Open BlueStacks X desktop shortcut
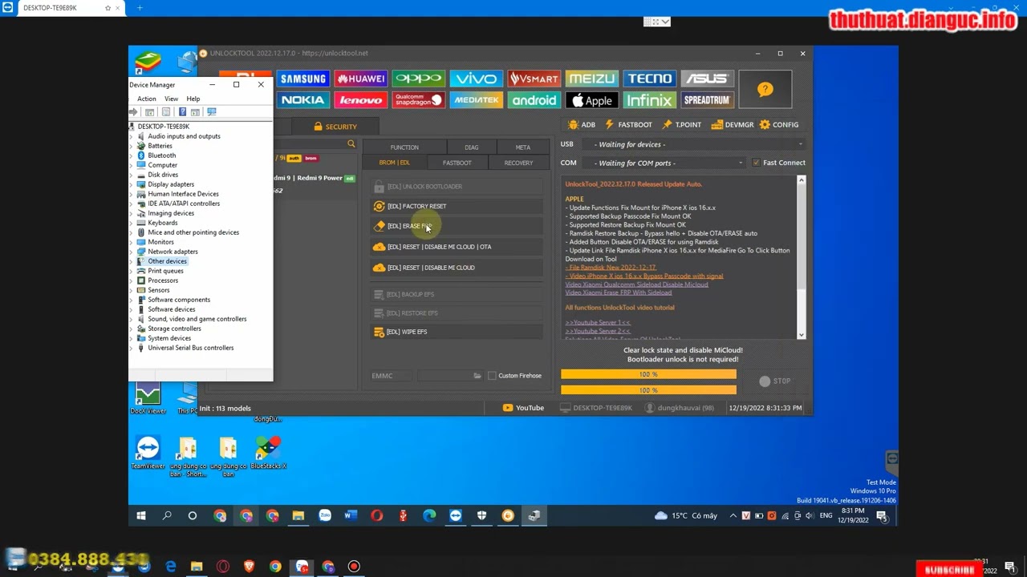Viewport: 1027px width, 577px height. [268, 454]
